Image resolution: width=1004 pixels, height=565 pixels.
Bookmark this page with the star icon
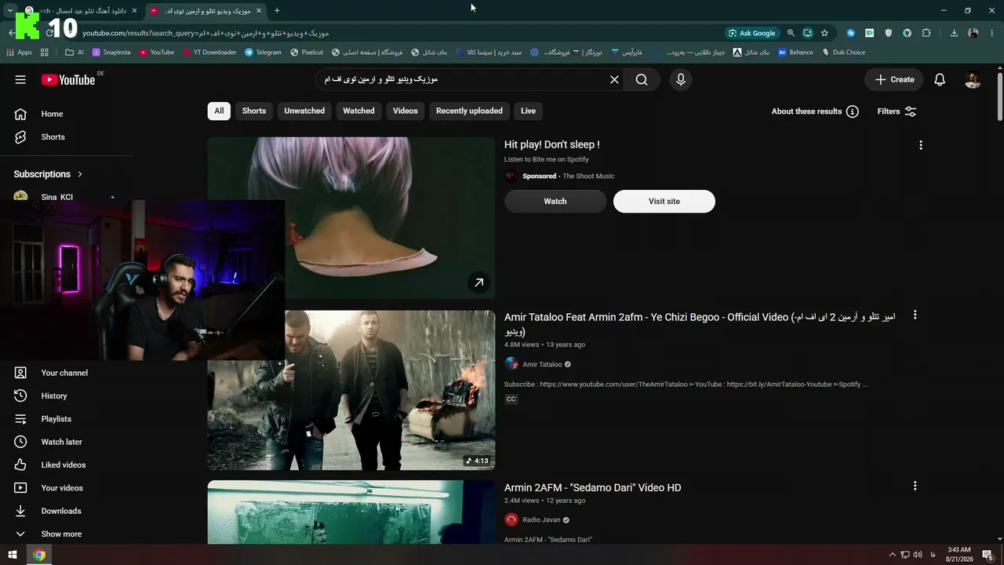pyautogui.click(x=824, y=33)
